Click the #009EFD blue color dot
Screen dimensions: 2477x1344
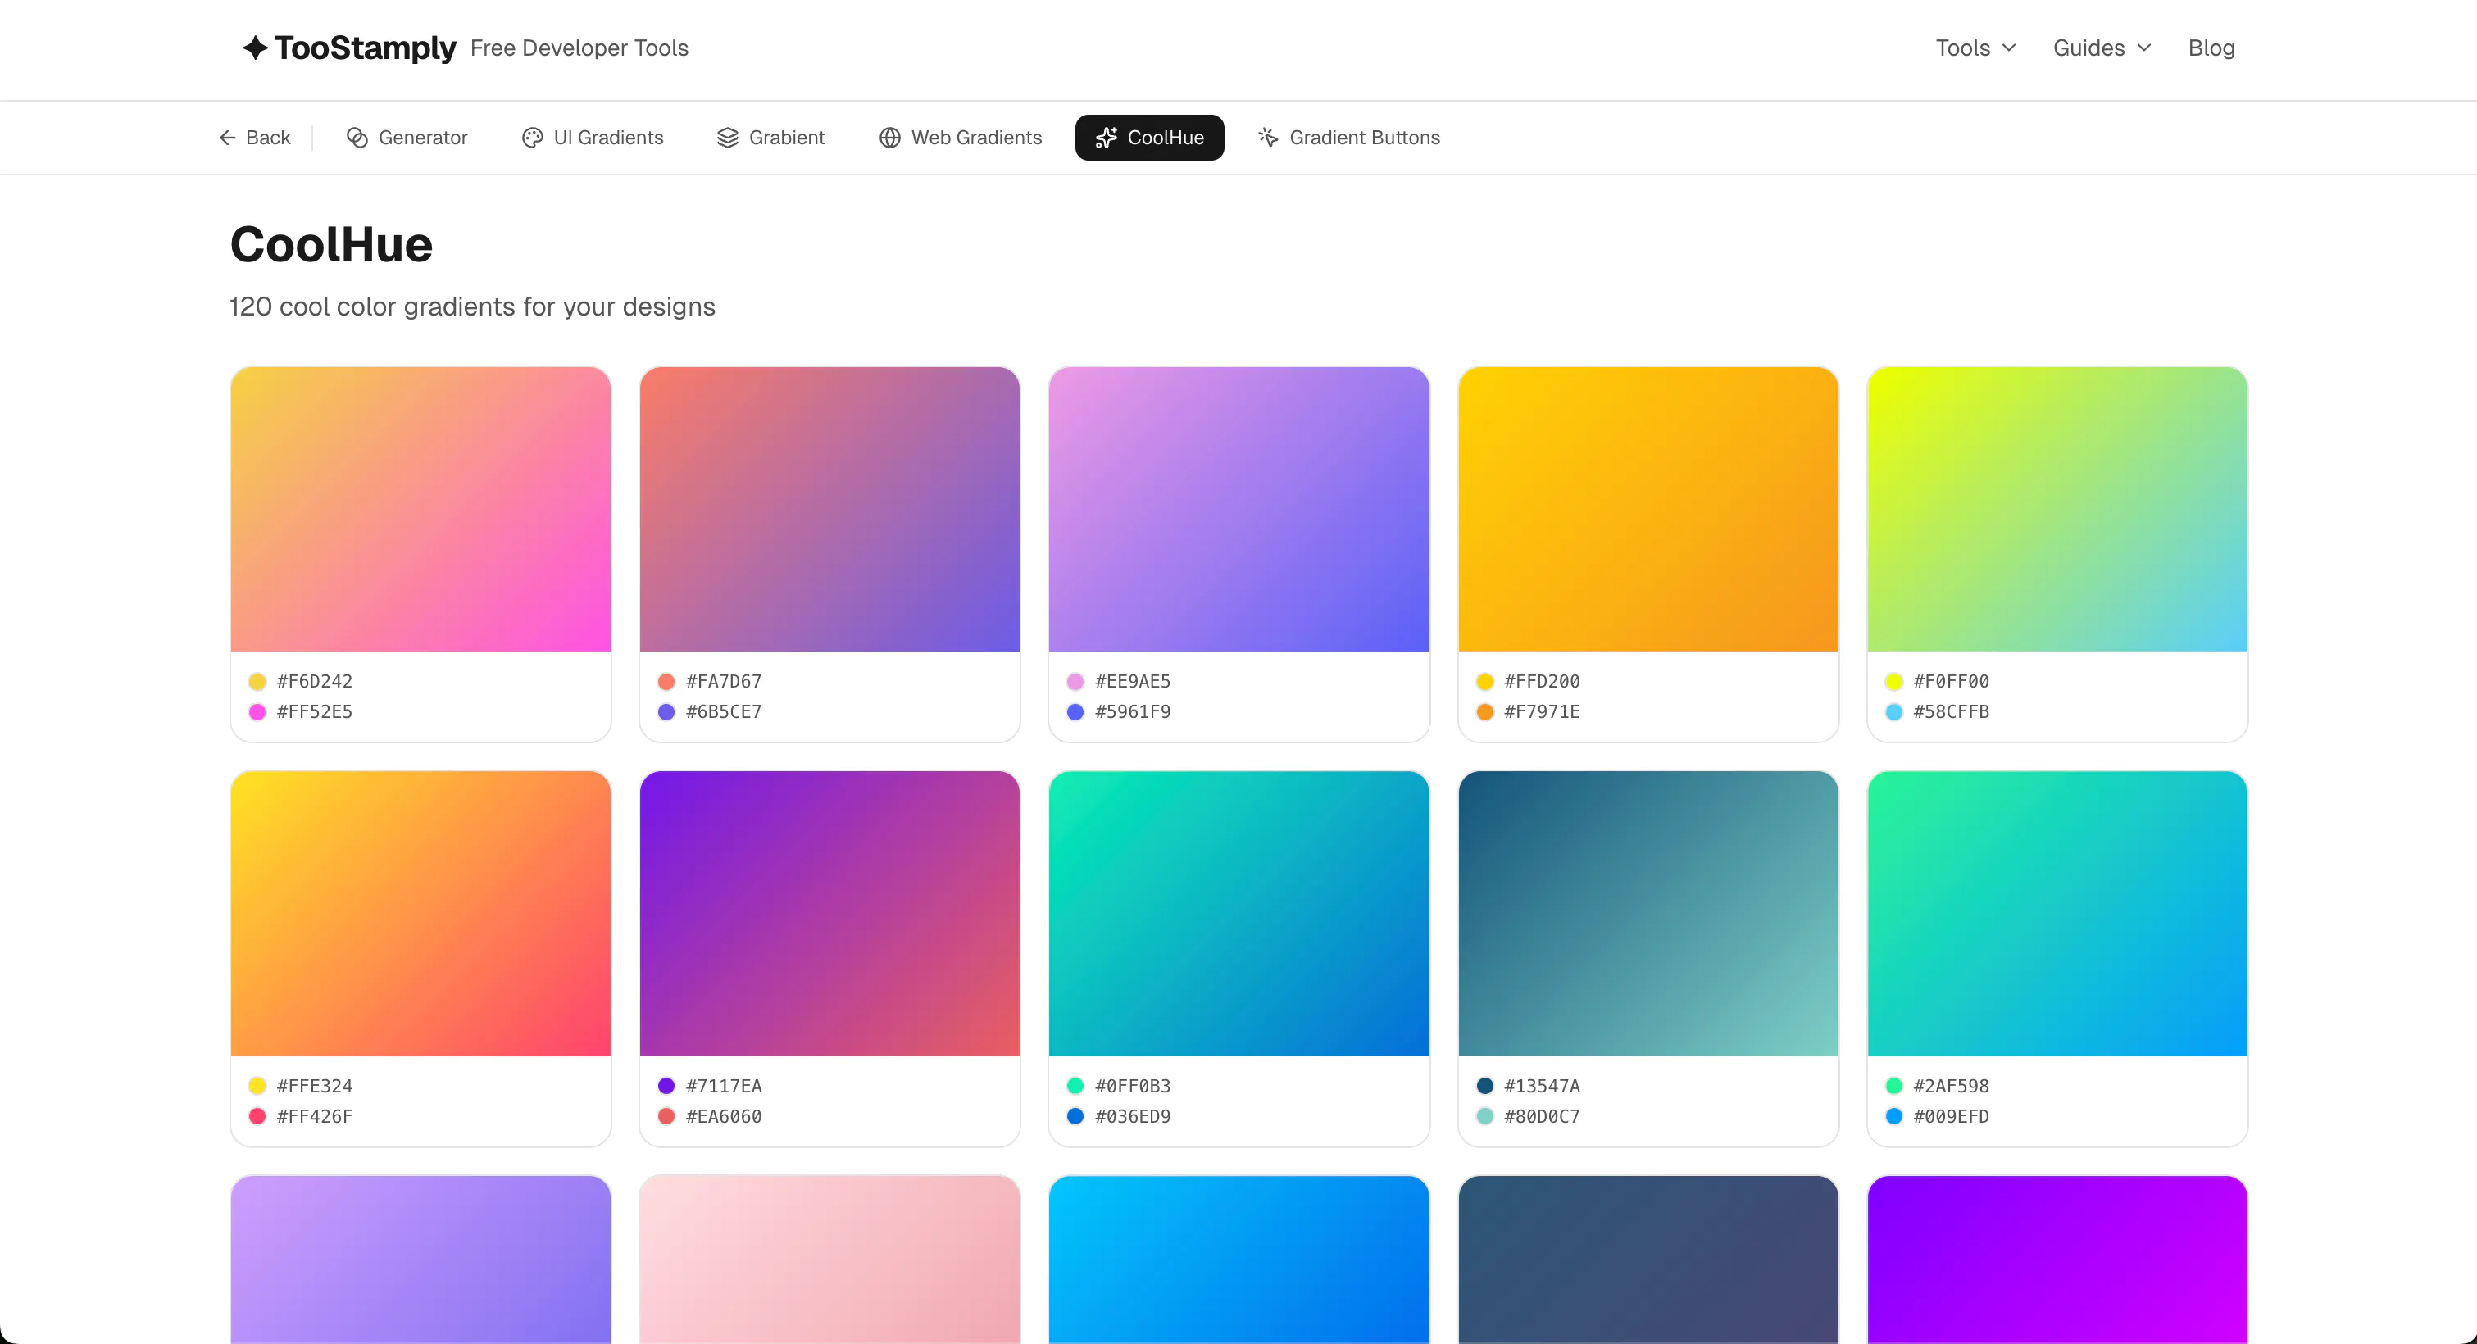(1893, 1117)
